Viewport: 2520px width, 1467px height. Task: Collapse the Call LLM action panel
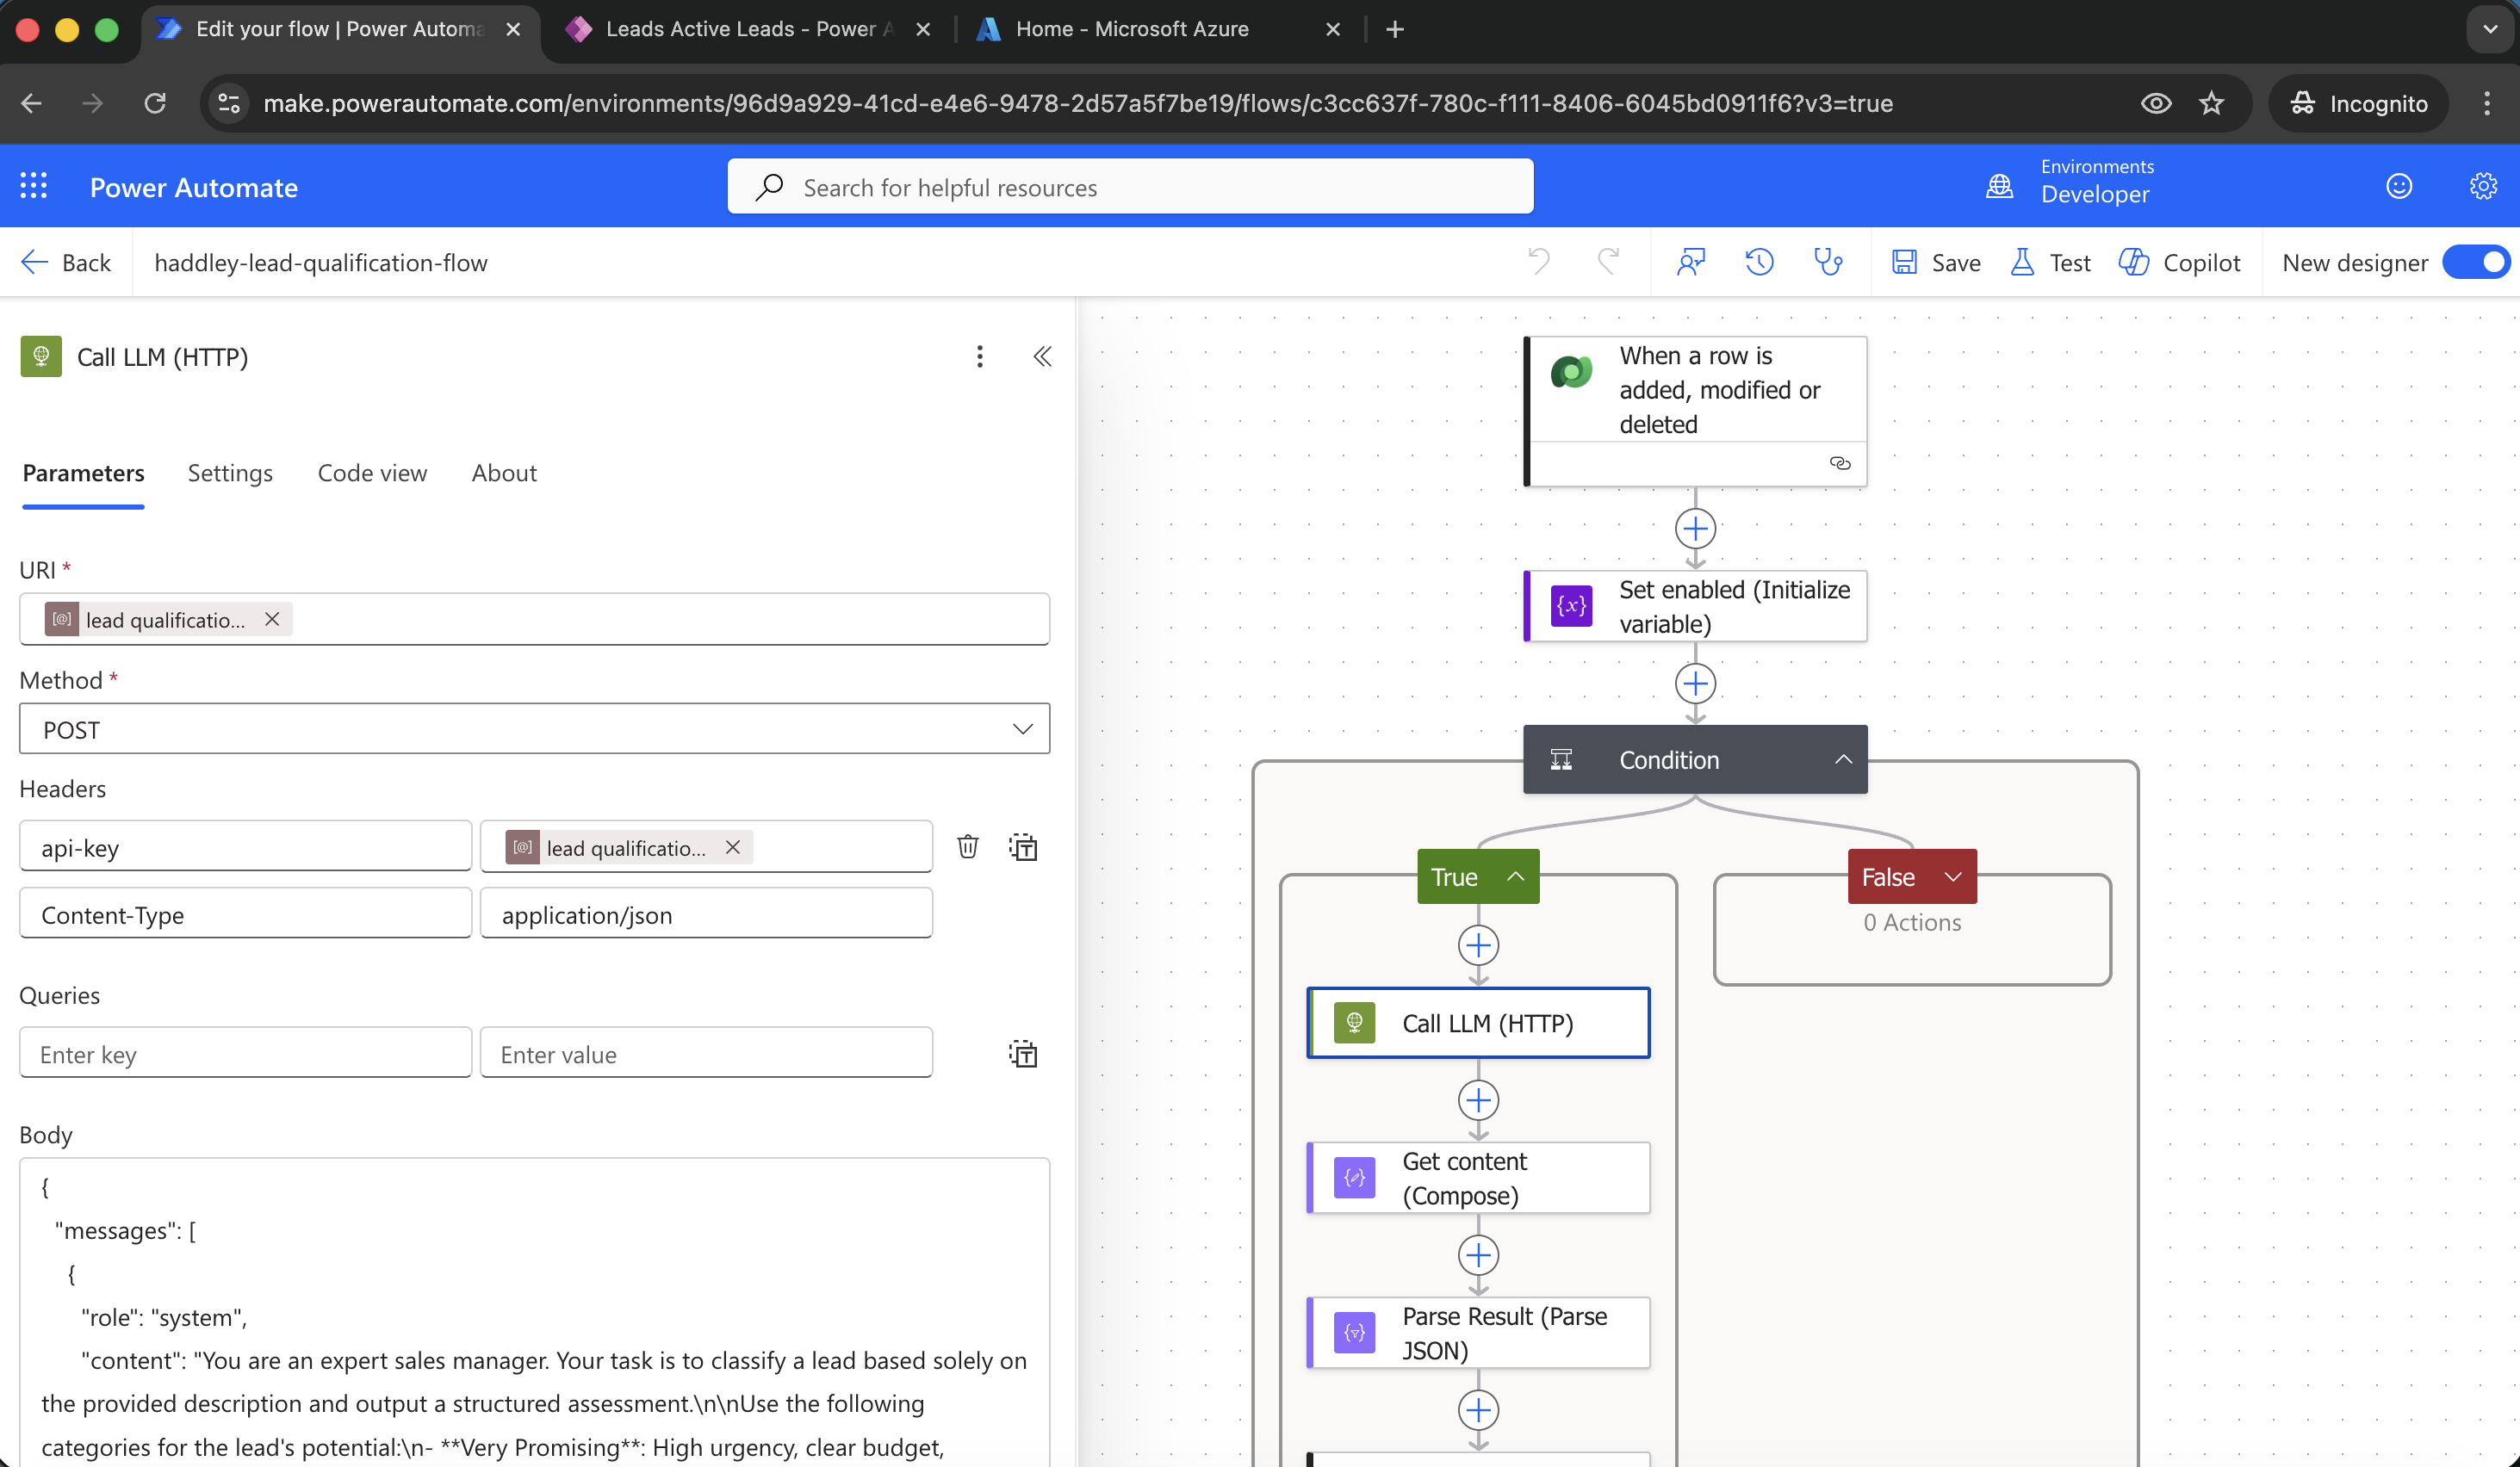click(x=1042, y=356)
